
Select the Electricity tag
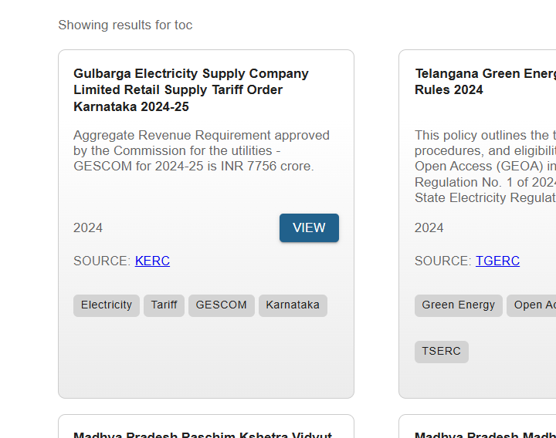(107, 305)
